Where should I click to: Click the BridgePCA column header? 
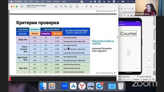(x=46, y=34)
